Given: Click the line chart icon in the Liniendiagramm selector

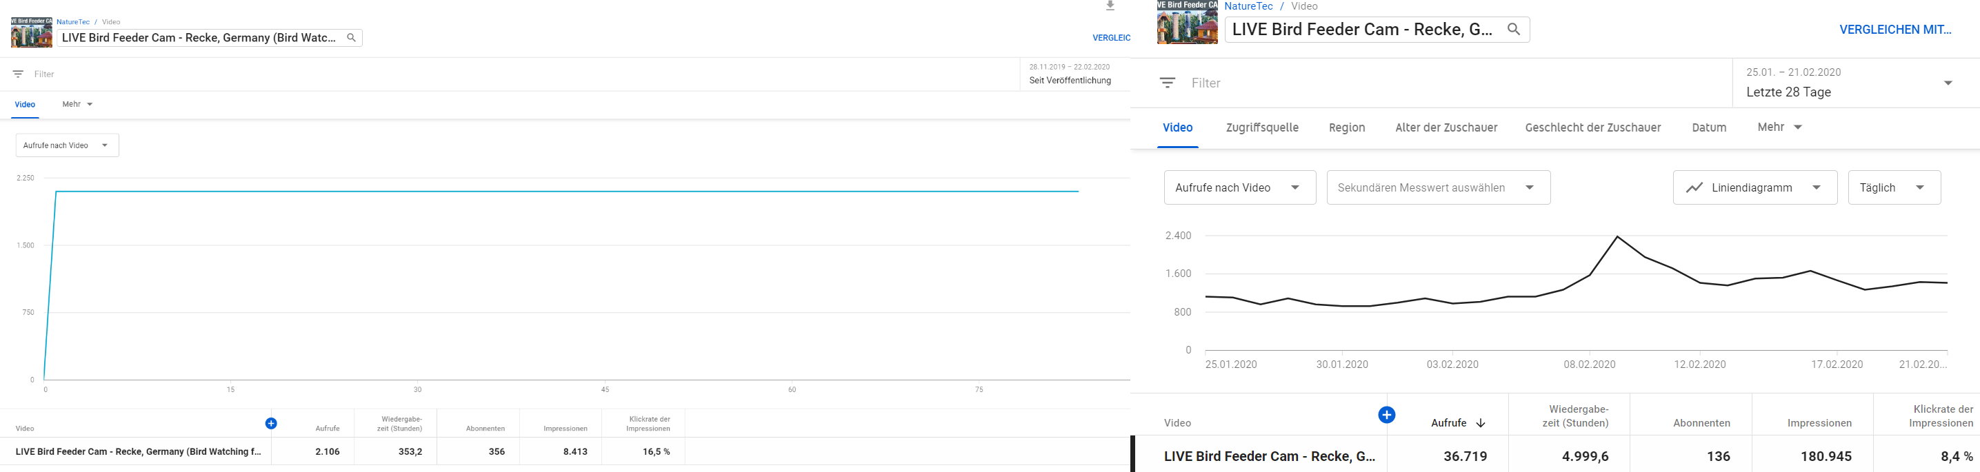Looking at the screenshot, I should [x=1694, y=188].
